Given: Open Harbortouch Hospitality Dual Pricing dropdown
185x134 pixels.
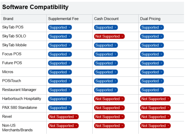Looking at the screenshot, I should pyautogui.click(x=155, y=99).
